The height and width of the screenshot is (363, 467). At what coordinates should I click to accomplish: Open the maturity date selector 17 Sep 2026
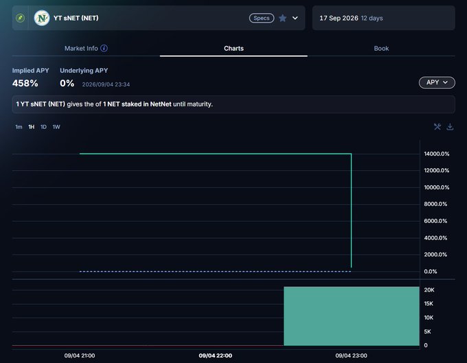point(383,18)
